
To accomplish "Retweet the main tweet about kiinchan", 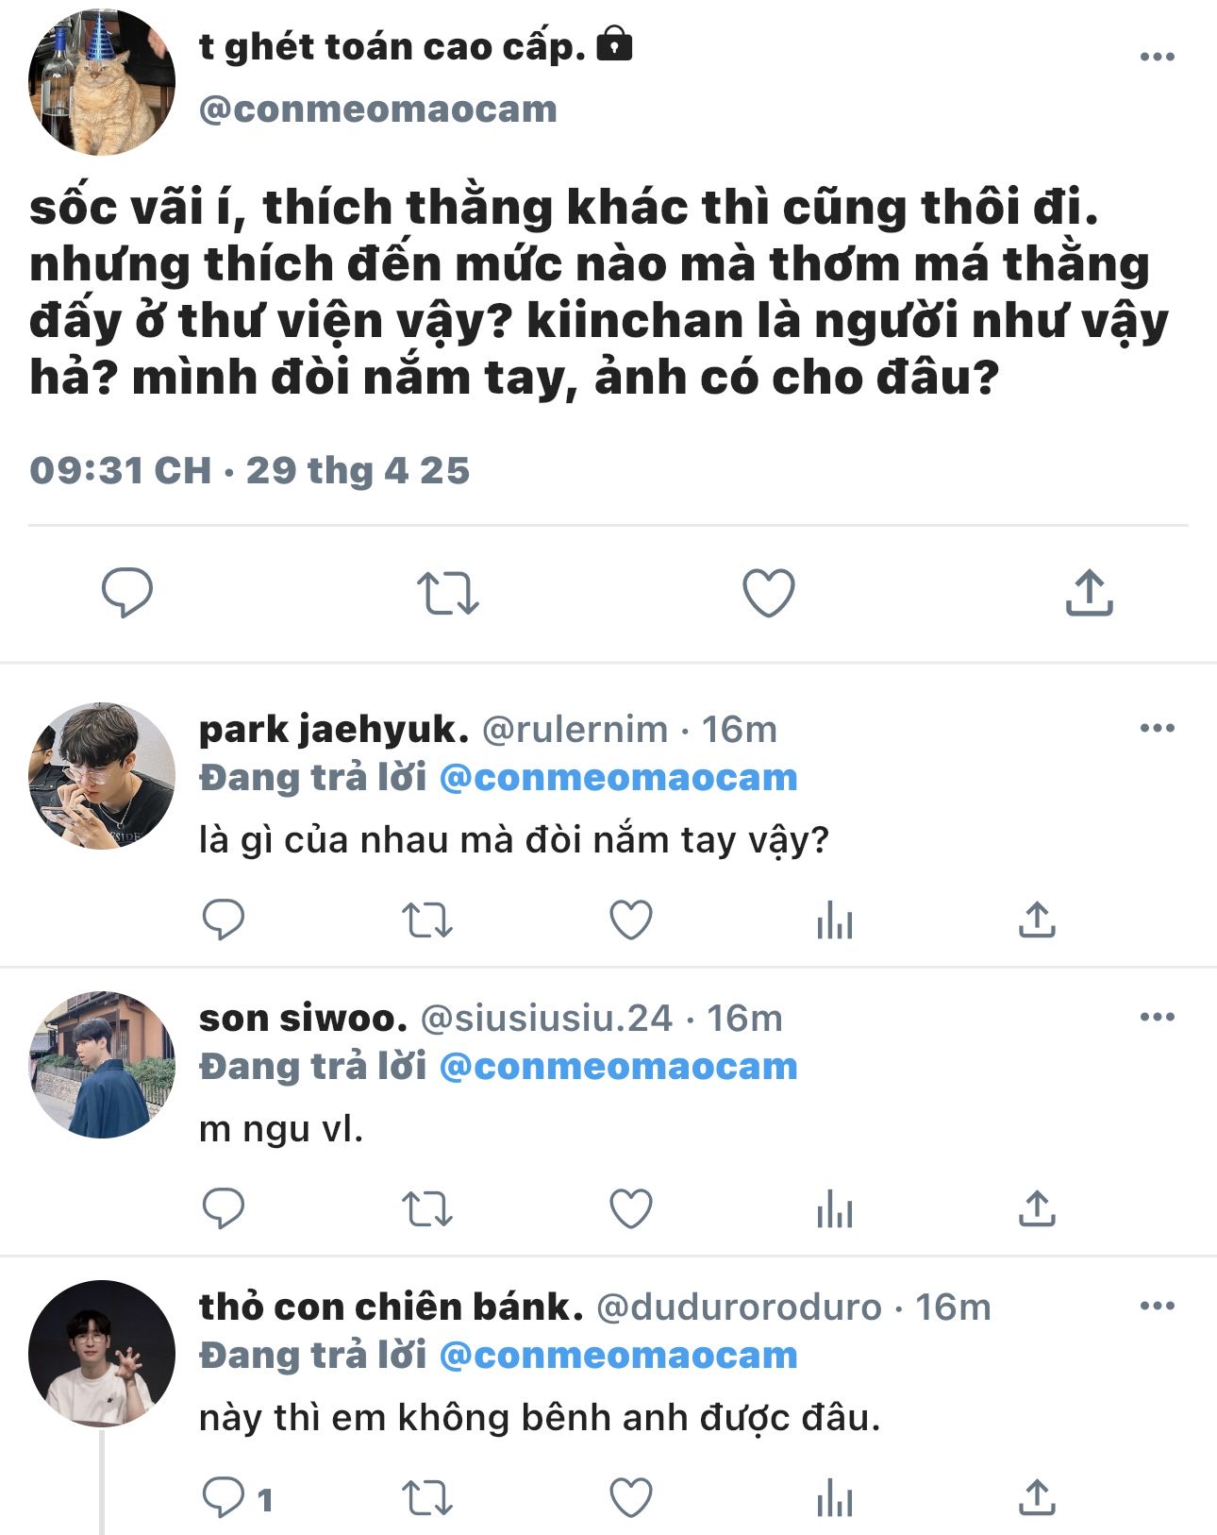I will [x=447, y=593].
